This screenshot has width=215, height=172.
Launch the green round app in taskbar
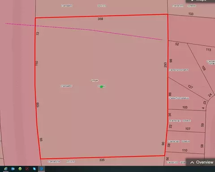coord(20,168)
